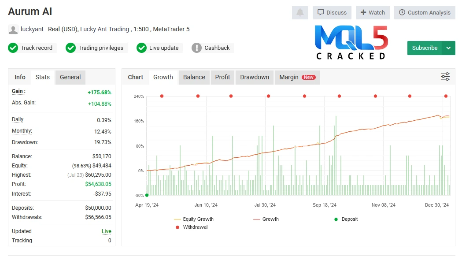Click the Highest value $60,295.00
This screenshot has height=256, width=462.
click(x=98, y=175)
